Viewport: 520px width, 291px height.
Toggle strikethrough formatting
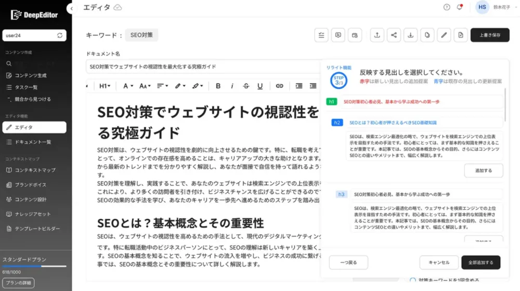(246, 86)
